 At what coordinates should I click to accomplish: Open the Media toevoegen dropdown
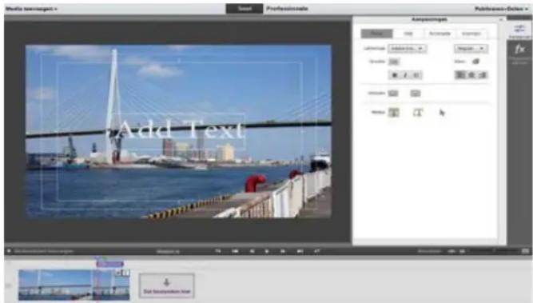(31, 9)
